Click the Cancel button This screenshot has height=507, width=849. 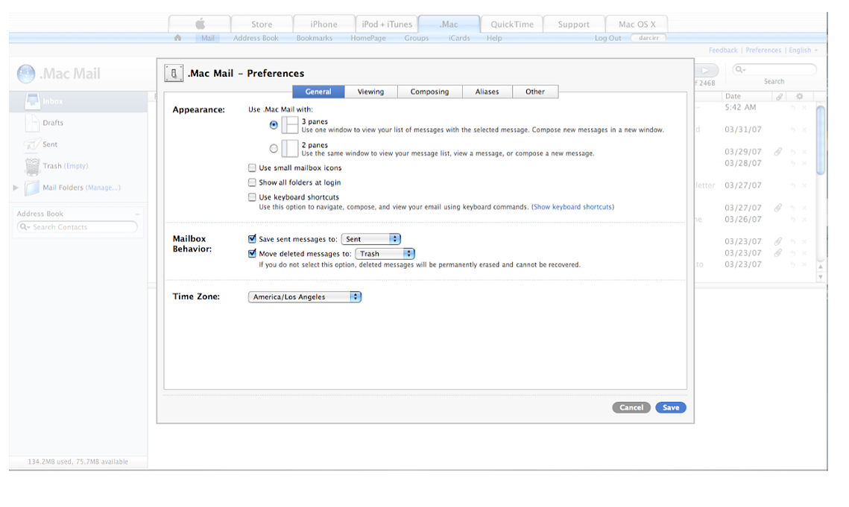pyautogui.click(x=631, y=407)
